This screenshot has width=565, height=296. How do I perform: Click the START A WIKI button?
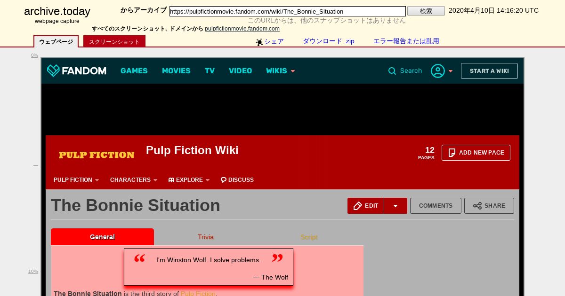click(489, 71)
